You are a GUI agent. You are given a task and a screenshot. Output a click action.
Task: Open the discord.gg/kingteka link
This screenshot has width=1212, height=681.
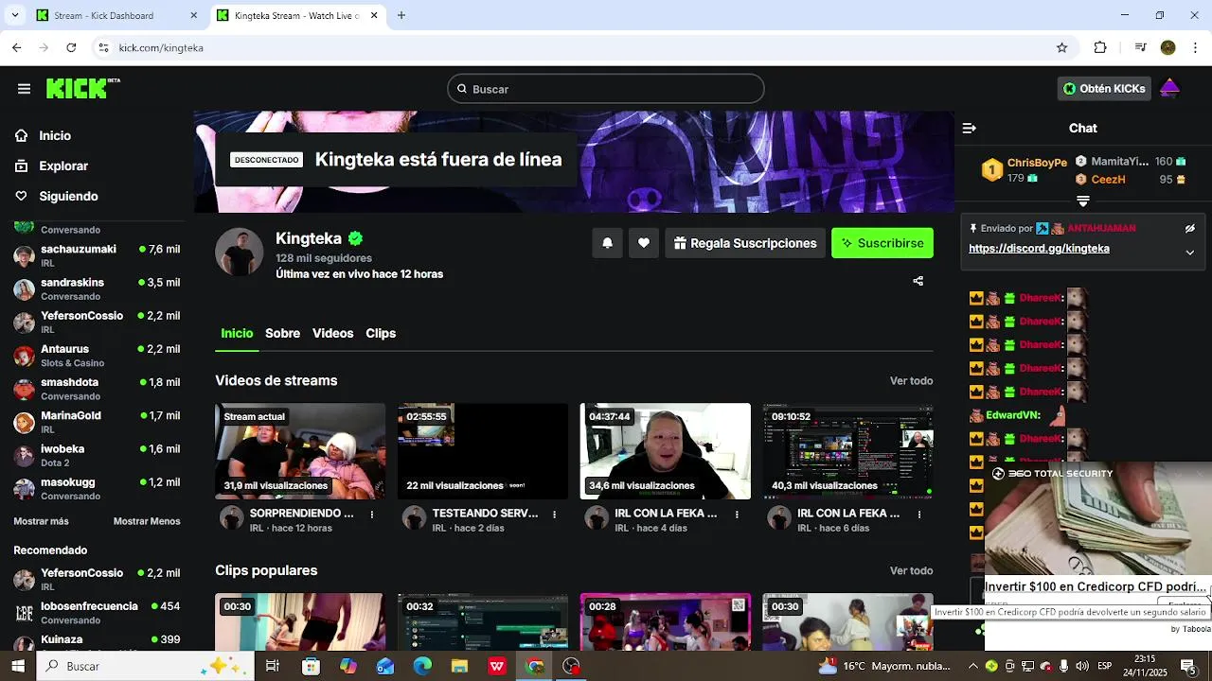[x=1039, y=249]
